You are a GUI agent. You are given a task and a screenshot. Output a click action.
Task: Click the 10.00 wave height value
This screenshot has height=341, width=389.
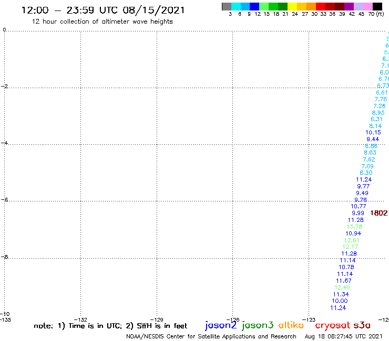(x=340, y=301)
